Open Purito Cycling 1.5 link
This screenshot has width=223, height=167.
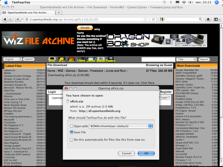click(13, 102)
